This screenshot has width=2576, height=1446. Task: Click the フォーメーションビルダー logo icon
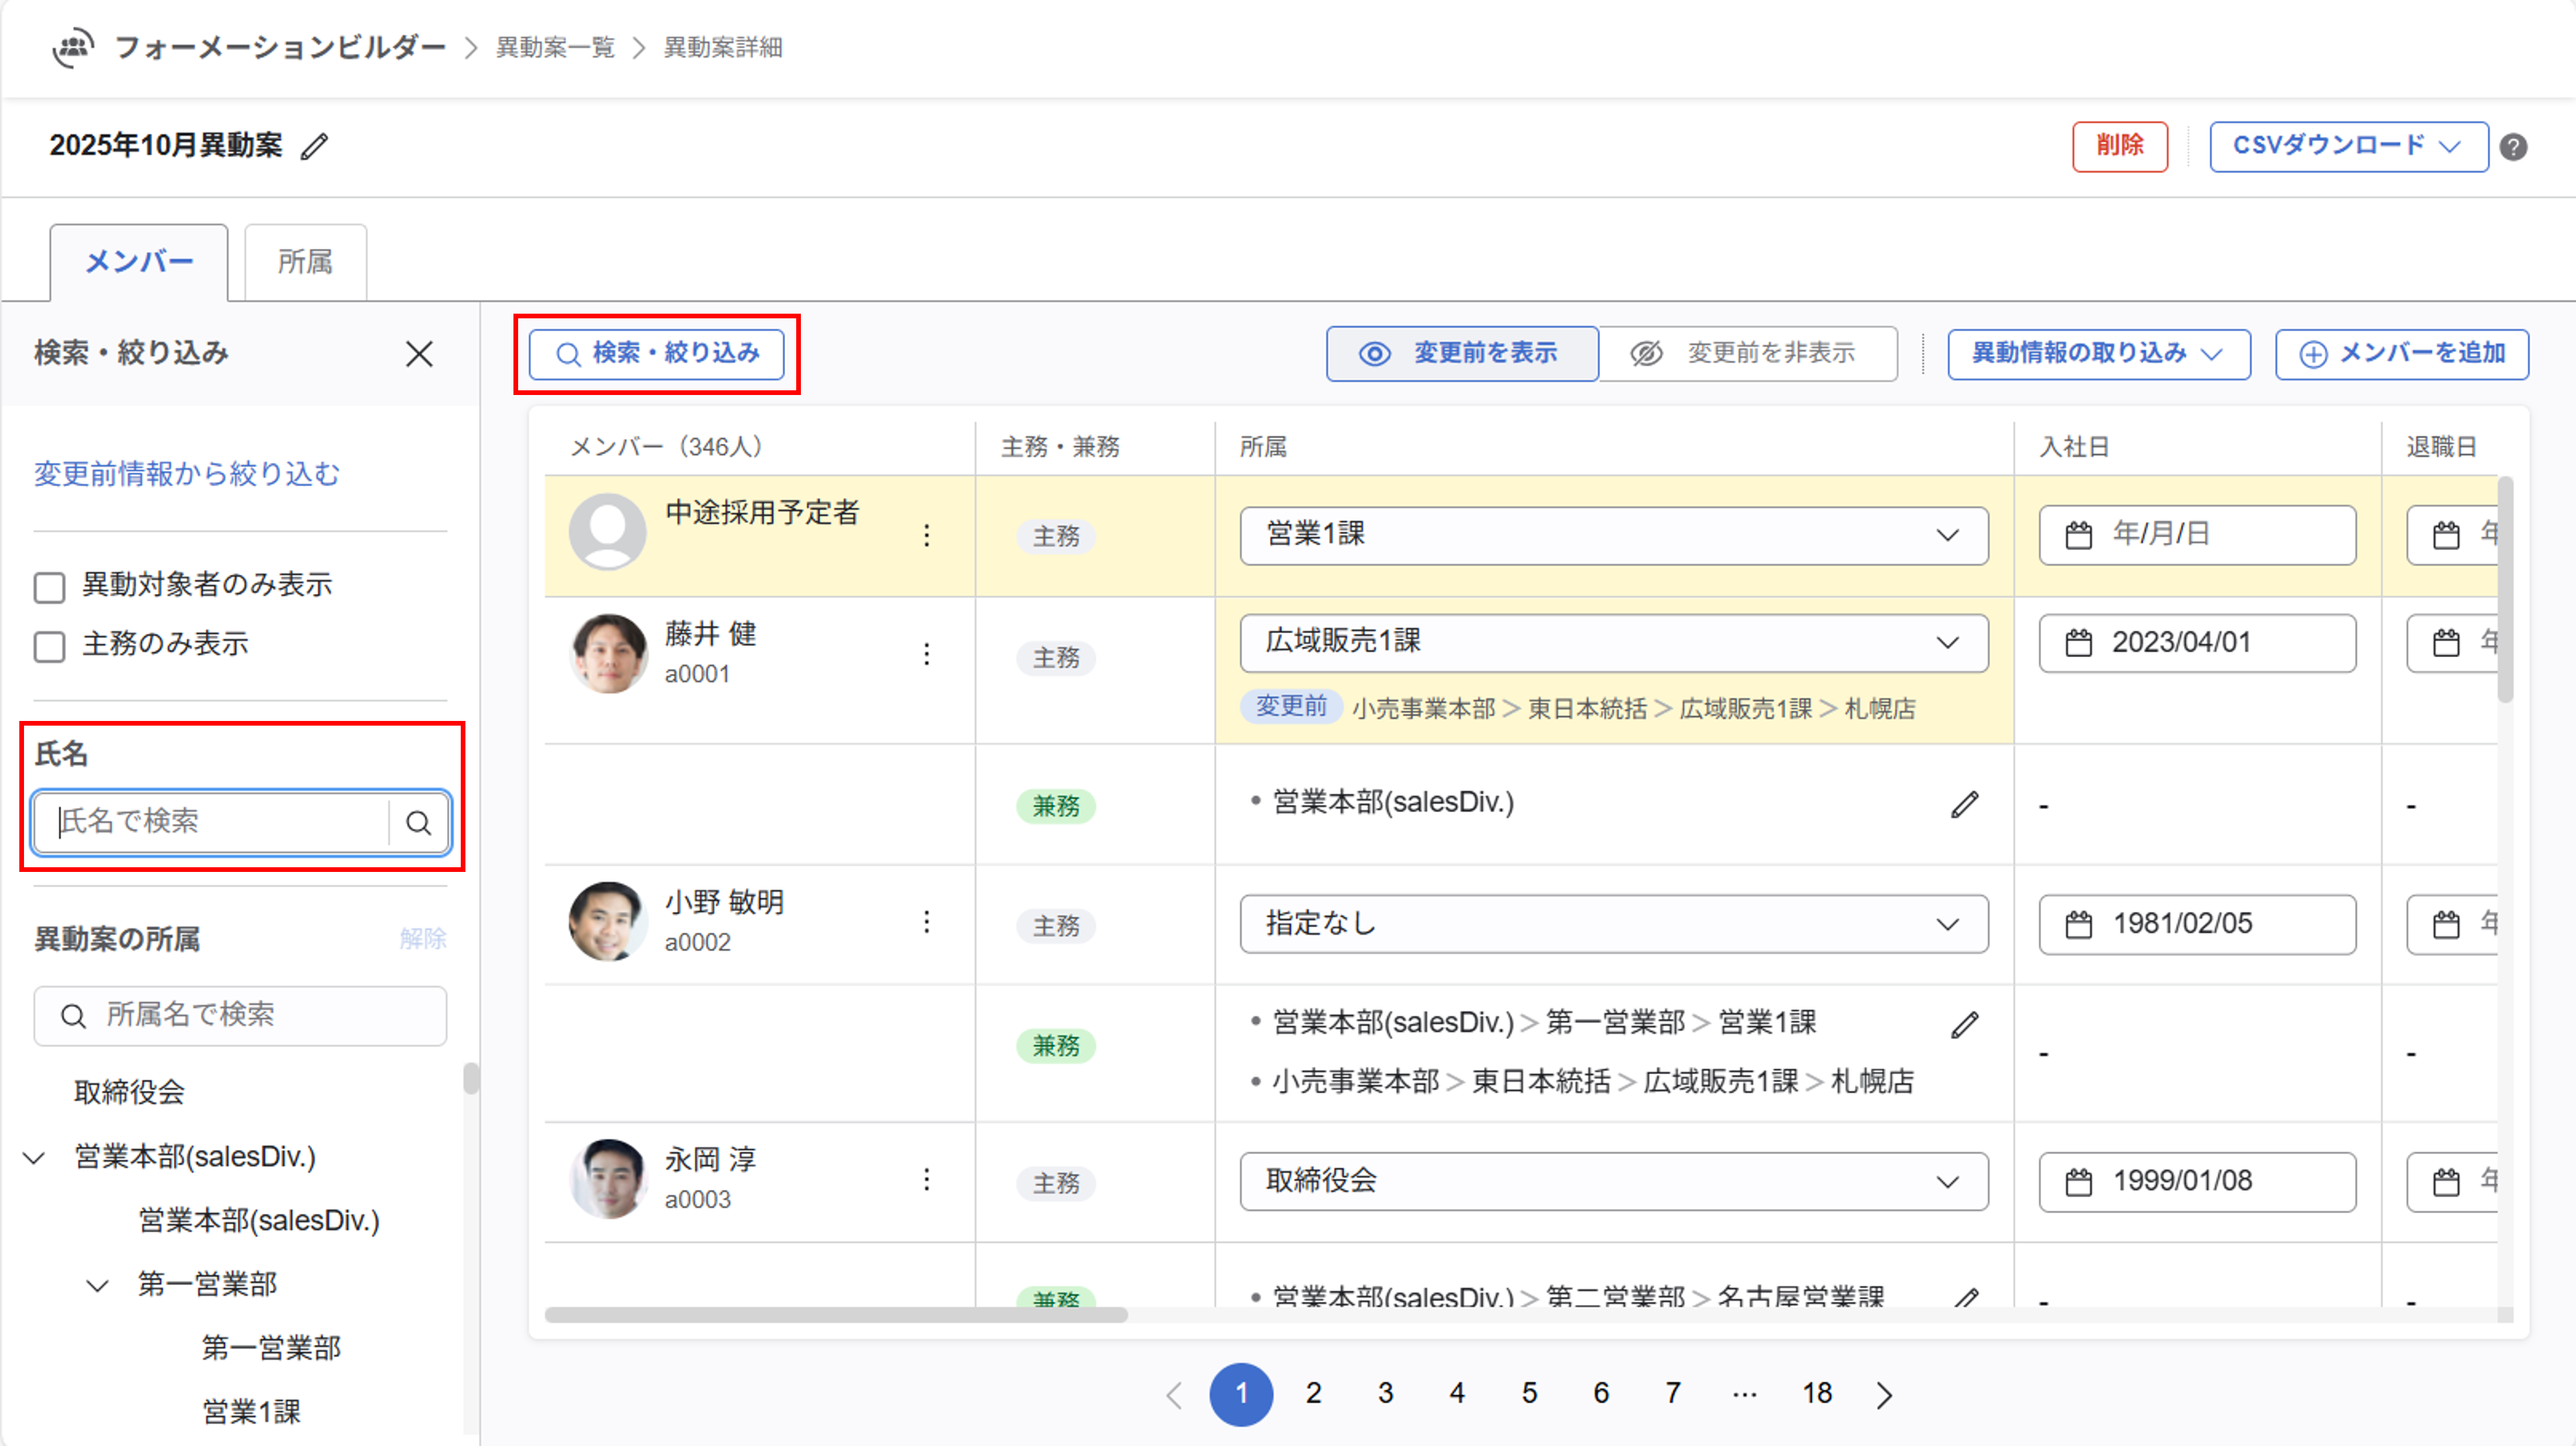pos(73,47)
